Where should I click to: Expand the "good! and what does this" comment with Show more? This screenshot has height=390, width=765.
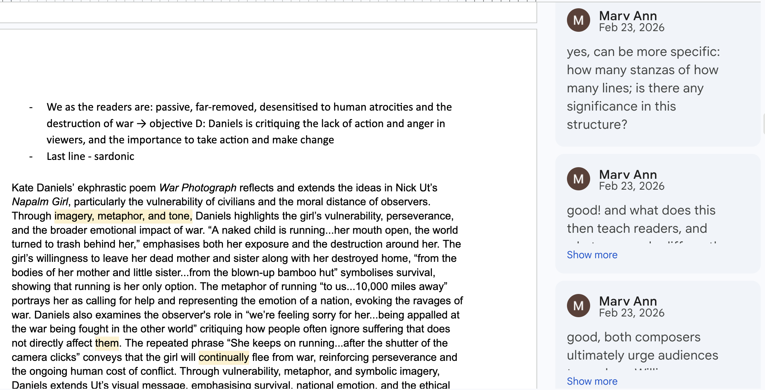coord(592,255)
